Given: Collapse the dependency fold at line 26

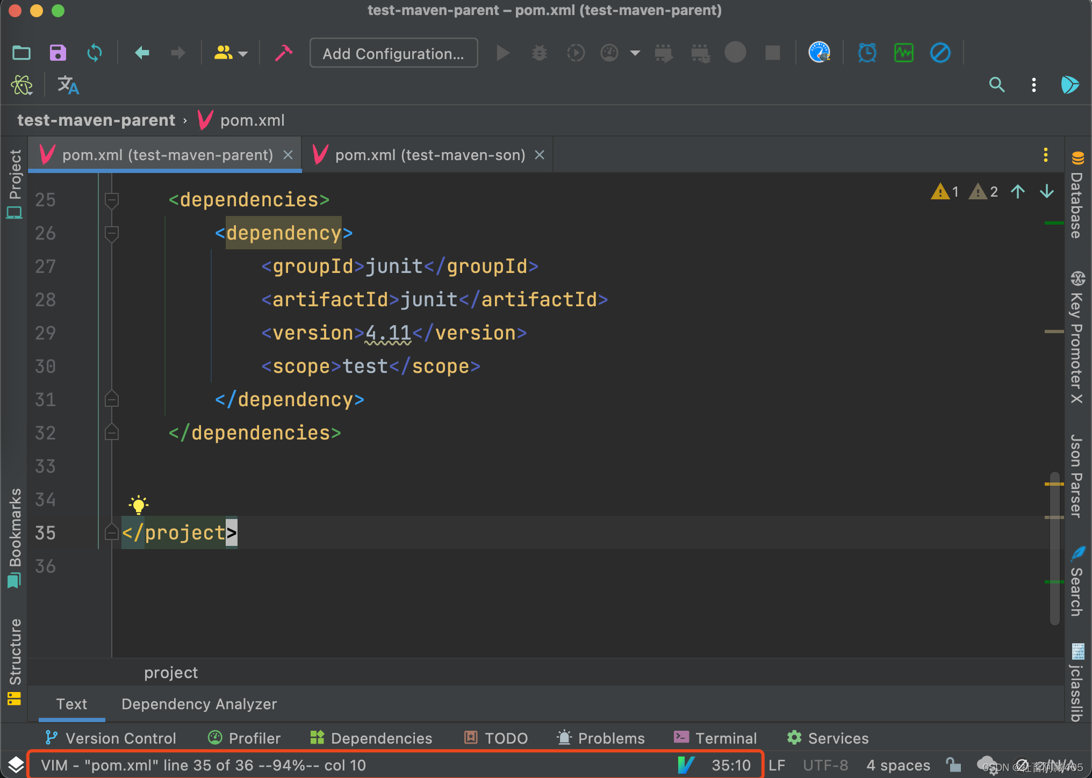Looking at the screenshot, I should tap(111, 234).
